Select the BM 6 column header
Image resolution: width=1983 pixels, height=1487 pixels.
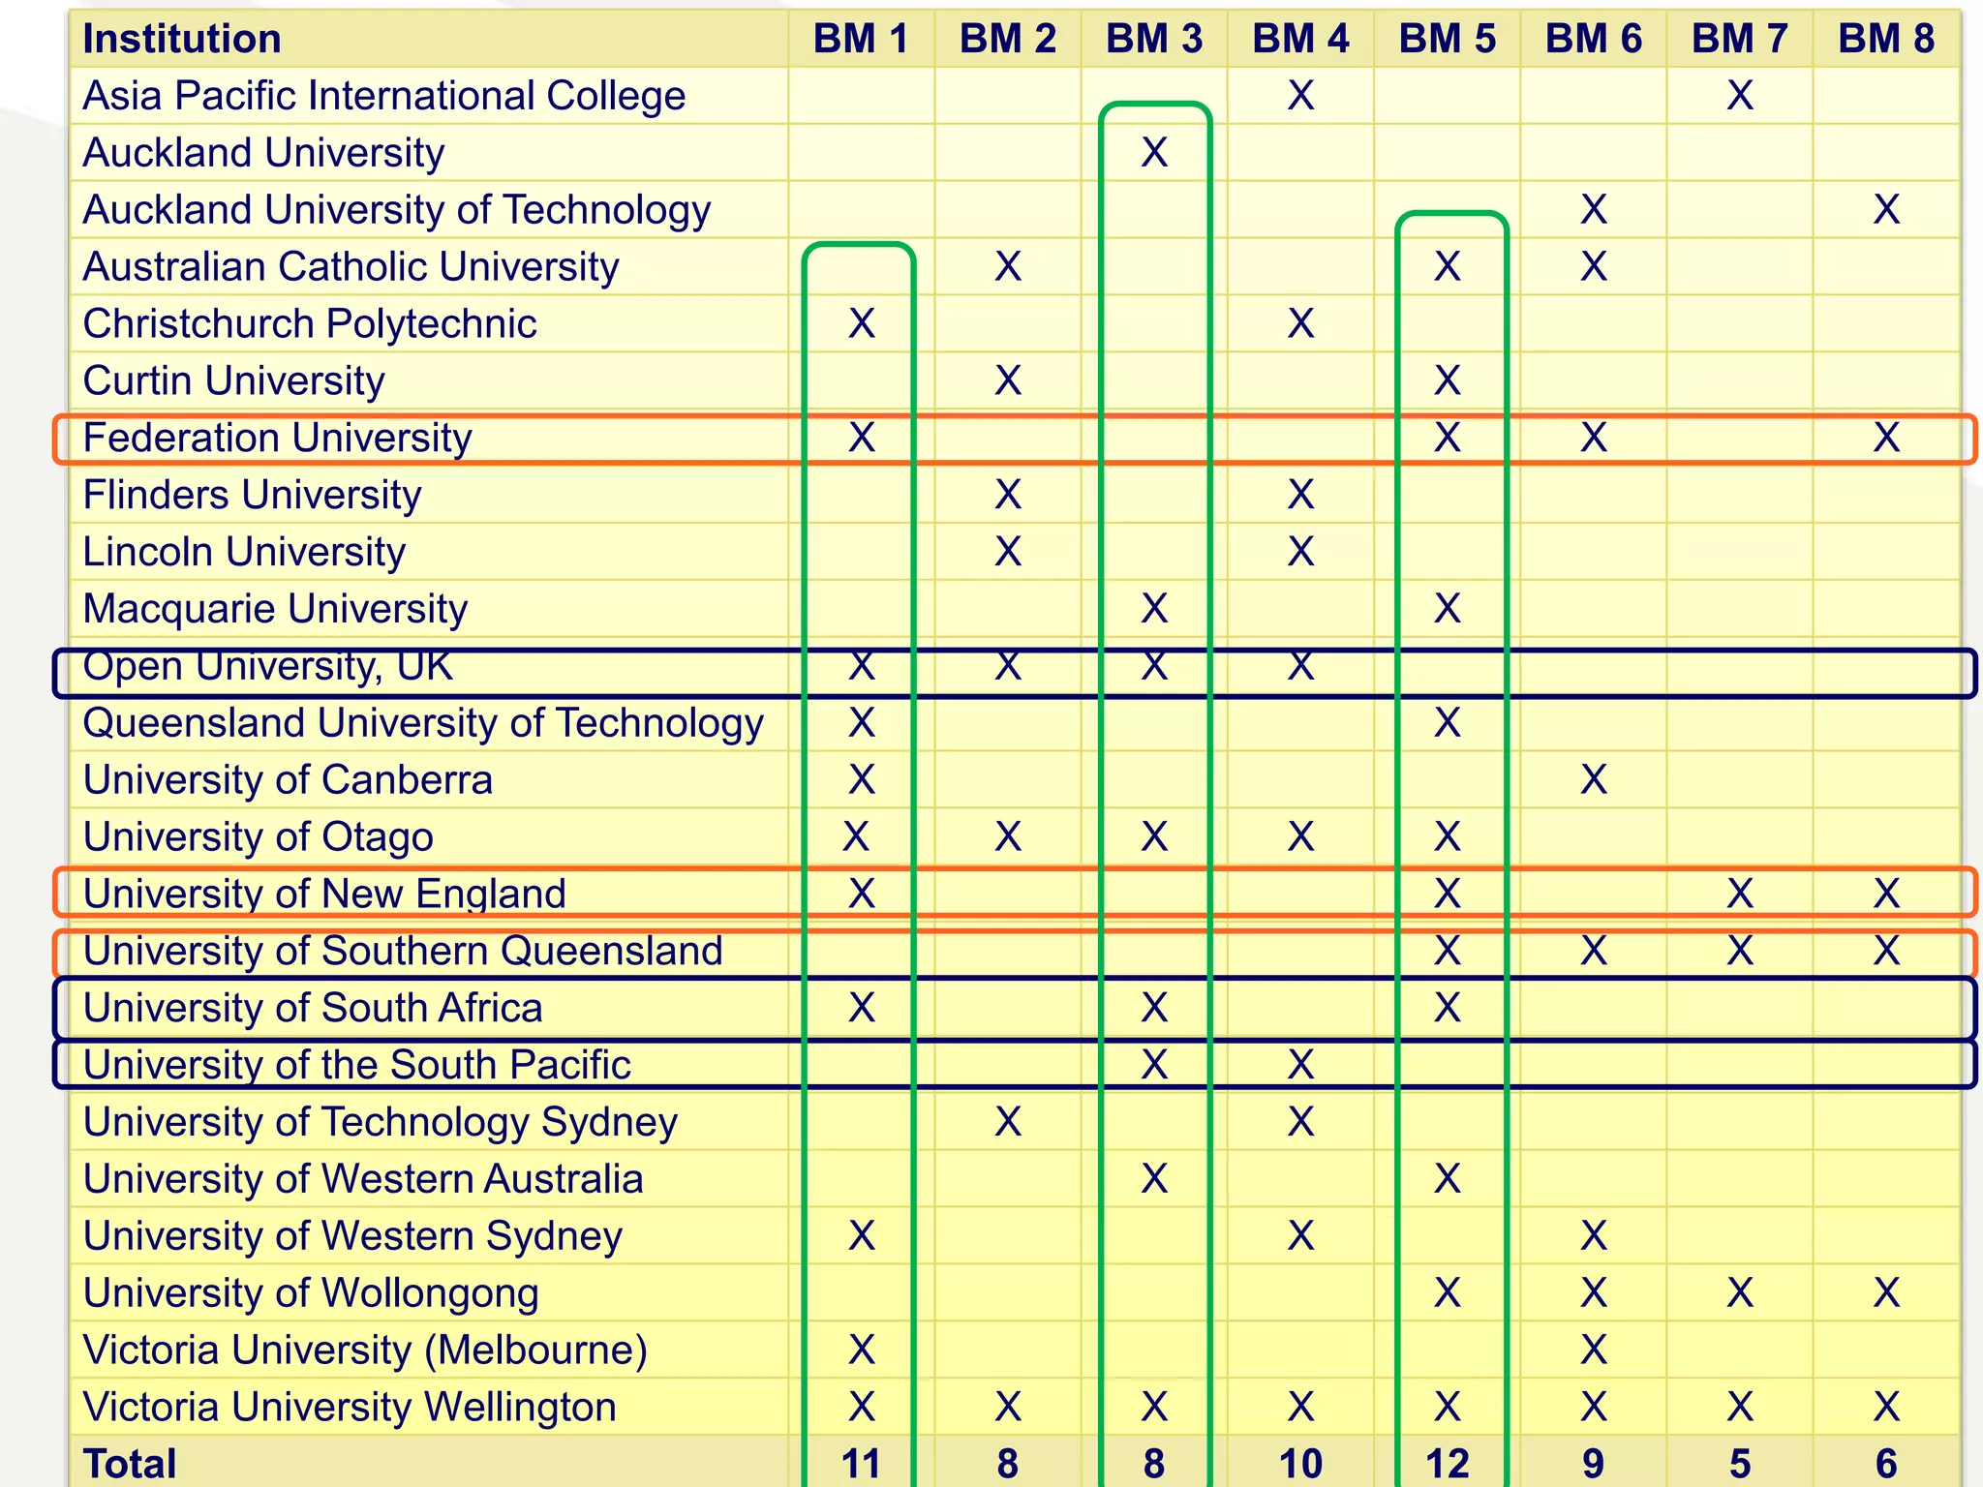tap(1594, 39)
